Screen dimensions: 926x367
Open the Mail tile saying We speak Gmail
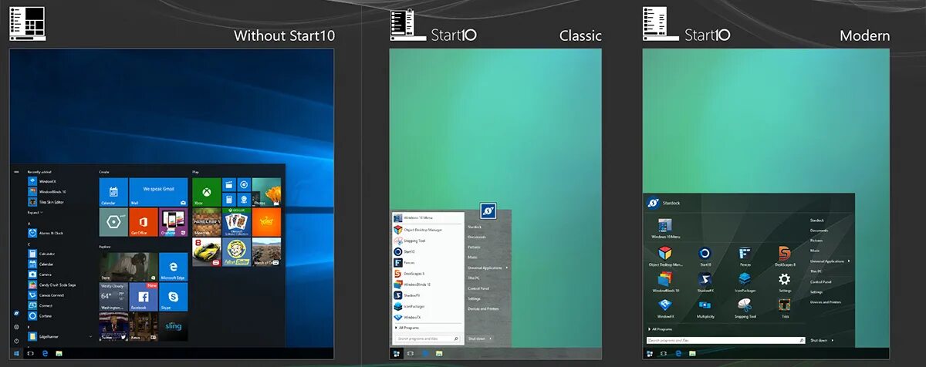coord(158,192)
